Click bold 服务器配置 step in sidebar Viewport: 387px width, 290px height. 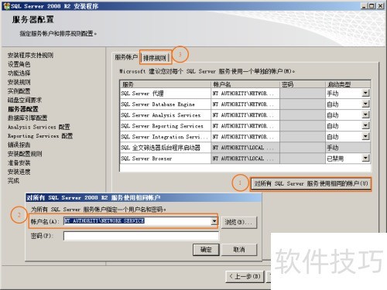point(23,109)
